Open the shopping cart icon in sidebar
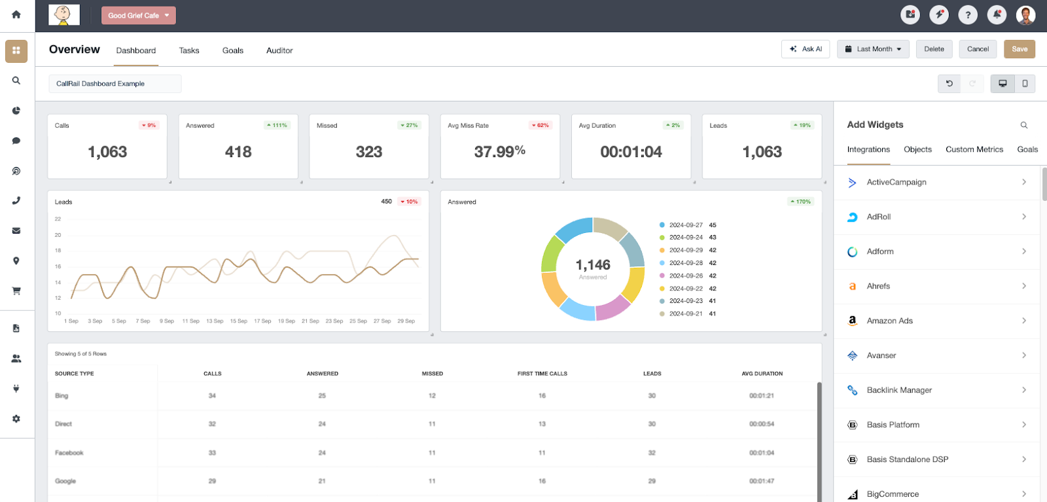This screenshot has height=502, width=1047. pos(16,291)
